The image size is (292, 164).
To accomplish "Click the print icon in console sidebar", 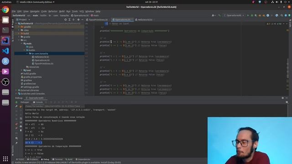I will (21, 126).
